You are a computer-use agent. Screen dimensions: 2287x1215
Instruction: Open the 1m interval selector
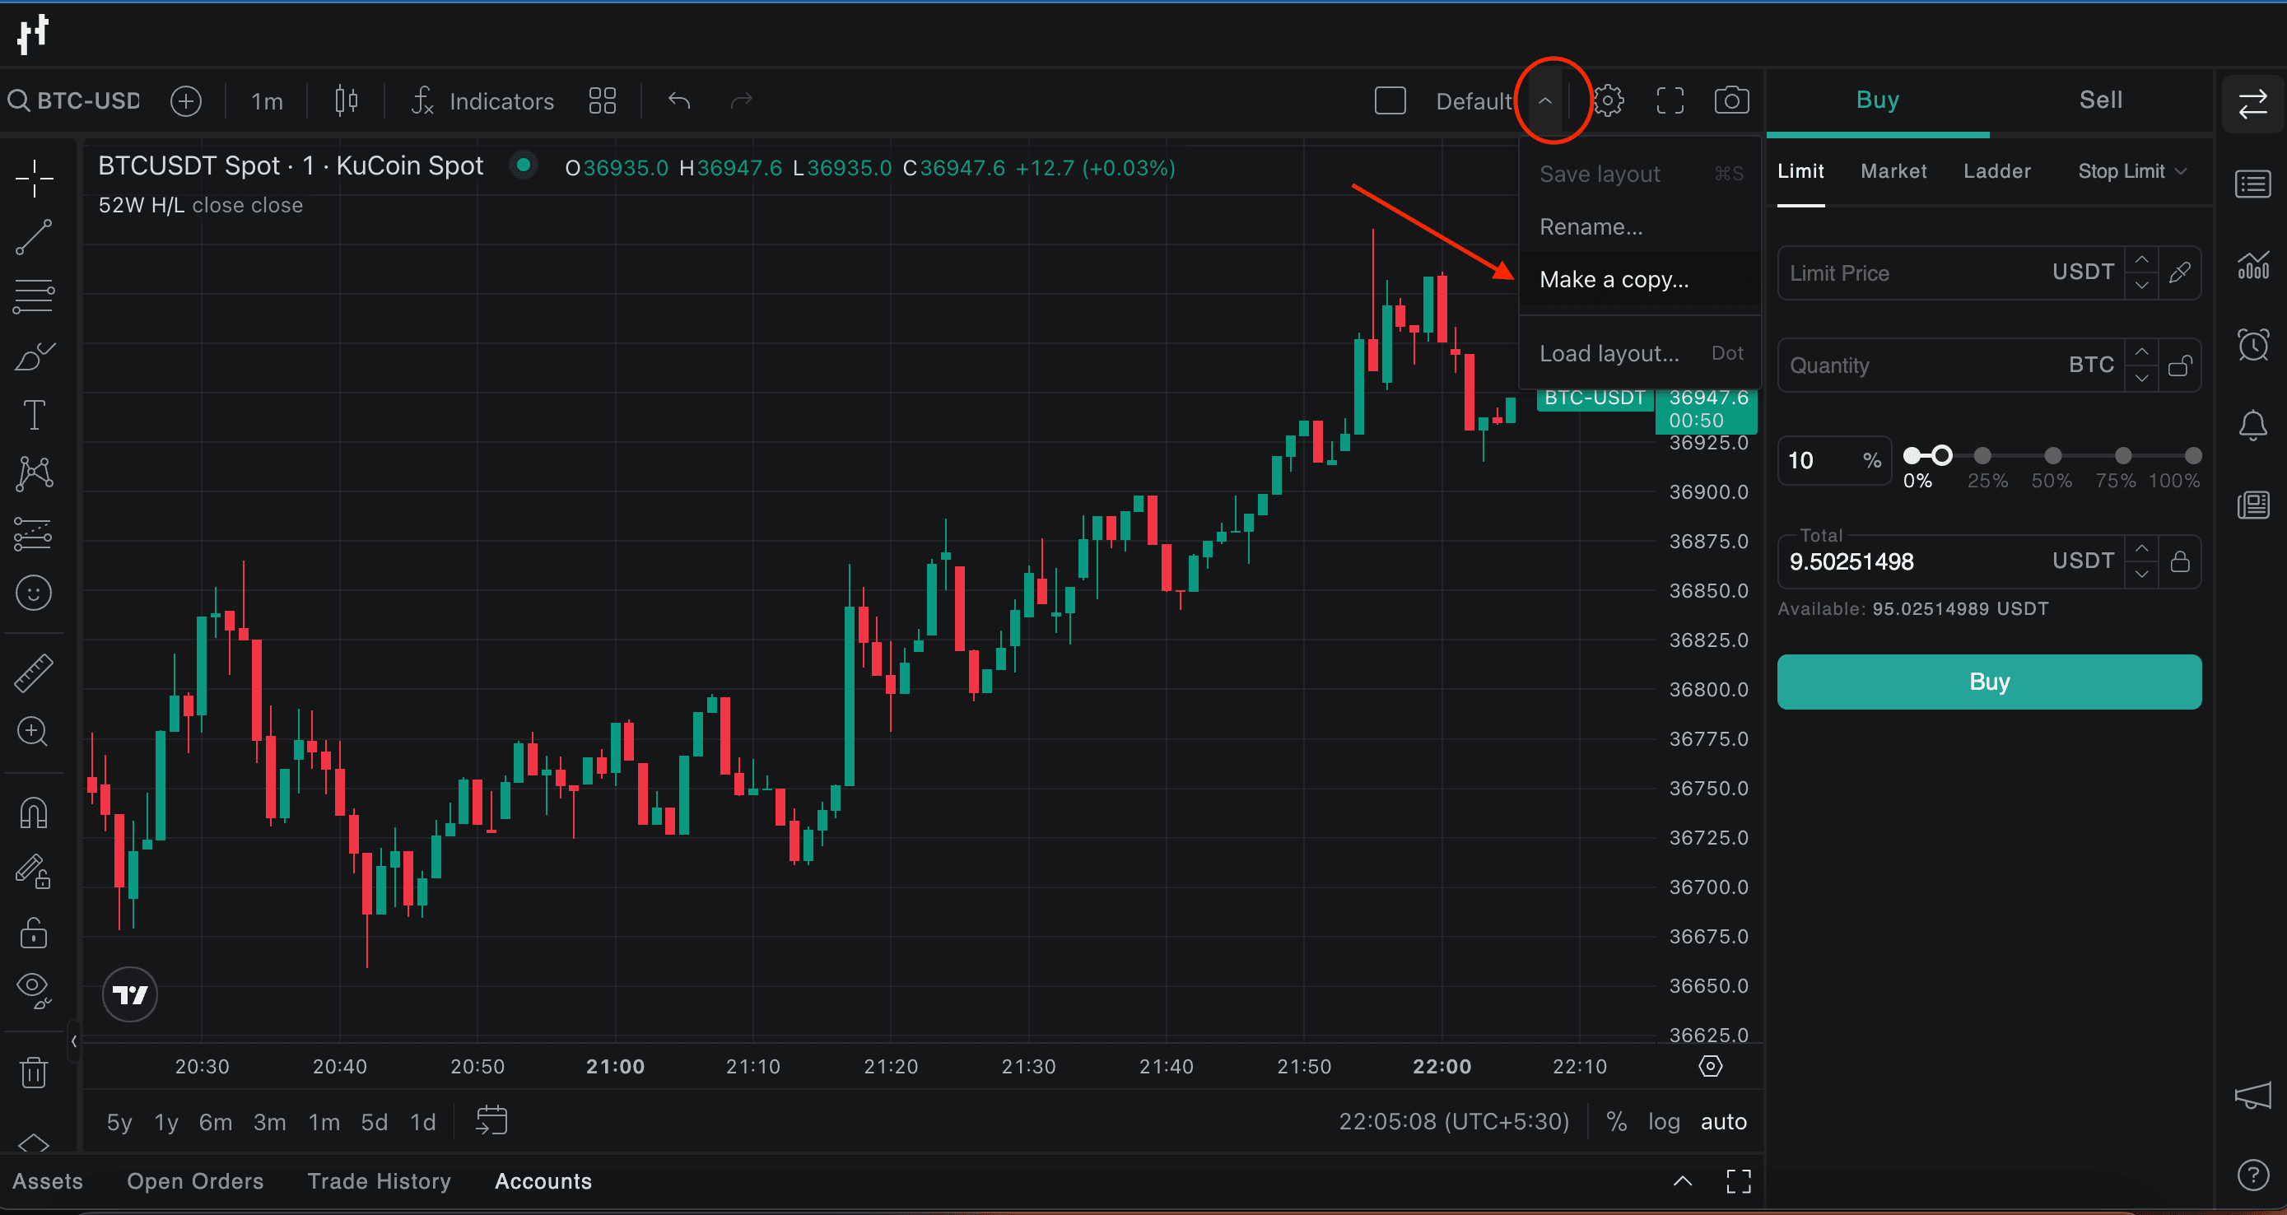(267, 101)
